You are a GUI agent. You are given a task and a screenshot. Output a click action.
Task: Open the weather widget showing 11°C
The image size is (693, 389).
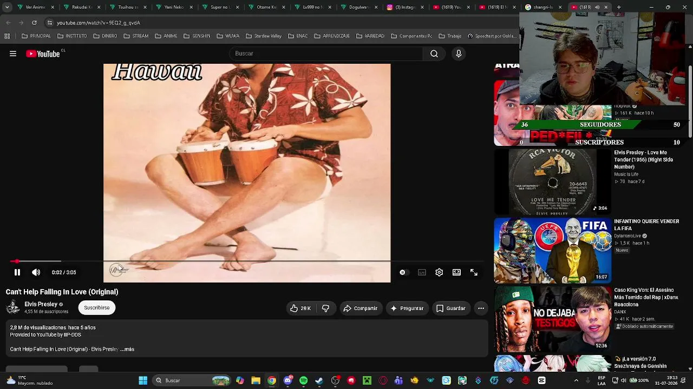(x=29, y=380)
